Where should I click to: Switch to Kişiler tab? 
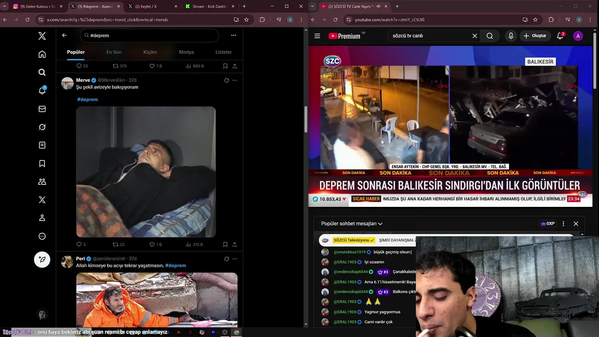(150, 52)
